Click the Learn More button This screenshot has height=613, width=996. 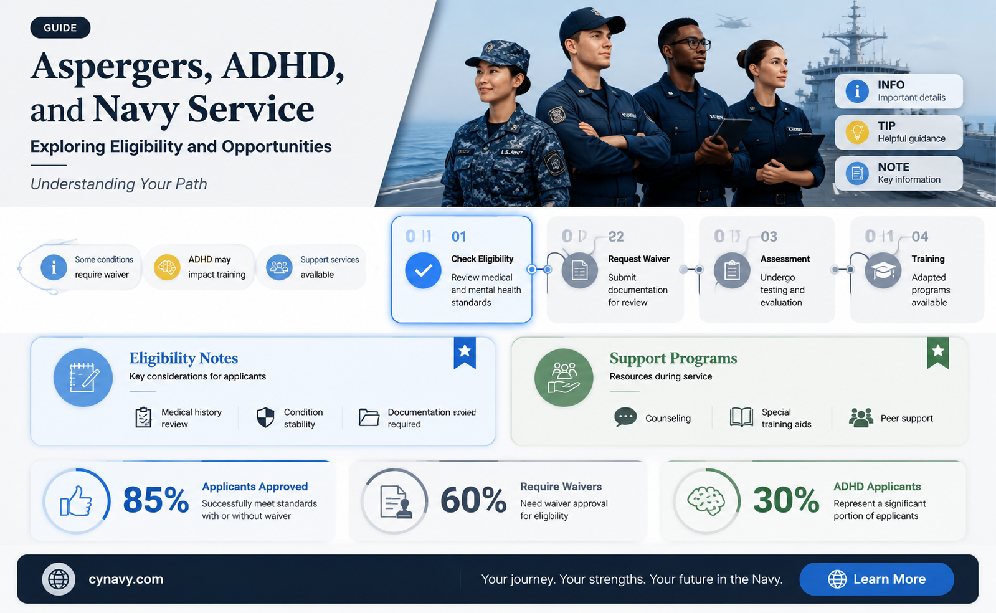pyautogui.click(x=876, y=579)
